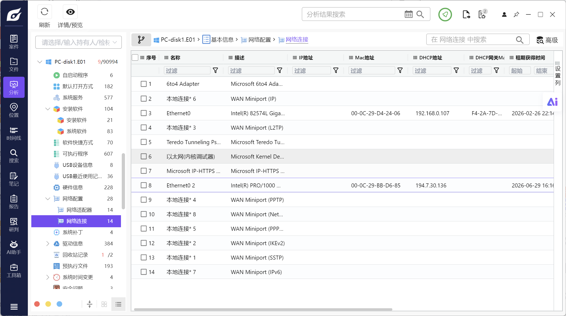Image resolution: width=566 pixels, height=316 pixels.
Task: Click the branch icon beside breadcrumb
Action: 141,40
